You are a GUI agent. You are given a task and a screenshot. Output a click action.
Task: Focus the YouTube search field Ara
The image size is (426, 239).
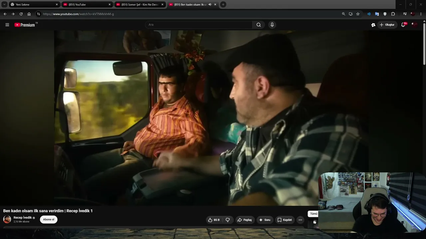(x=199, y=25)
